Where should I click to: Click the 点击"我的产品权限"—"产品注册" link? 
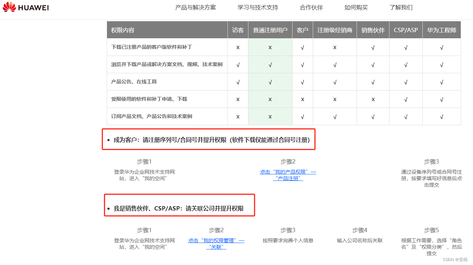pos(288,175)
